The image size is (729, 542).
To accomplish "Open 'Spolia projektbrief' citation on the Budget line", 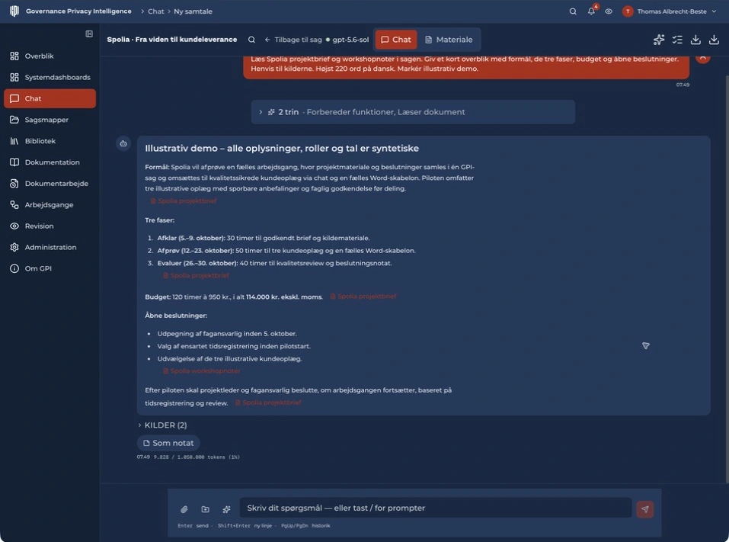I will [363, 297].
